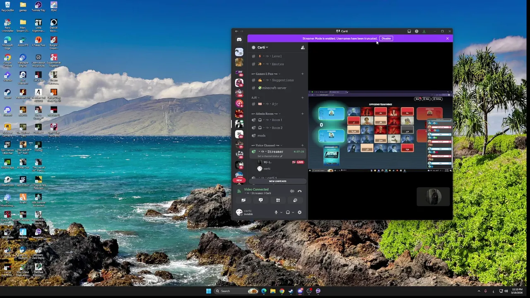Mute microphone in Discord user panel
Screen dimensions: 530x298
[x=276, y=212]
